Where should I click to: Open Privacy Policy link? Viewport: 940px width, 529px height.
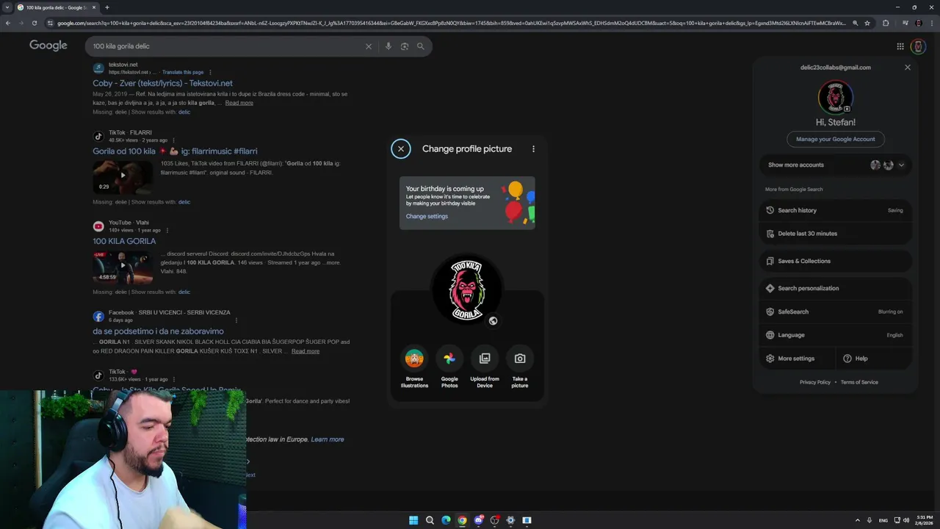(x=815, y=382)
